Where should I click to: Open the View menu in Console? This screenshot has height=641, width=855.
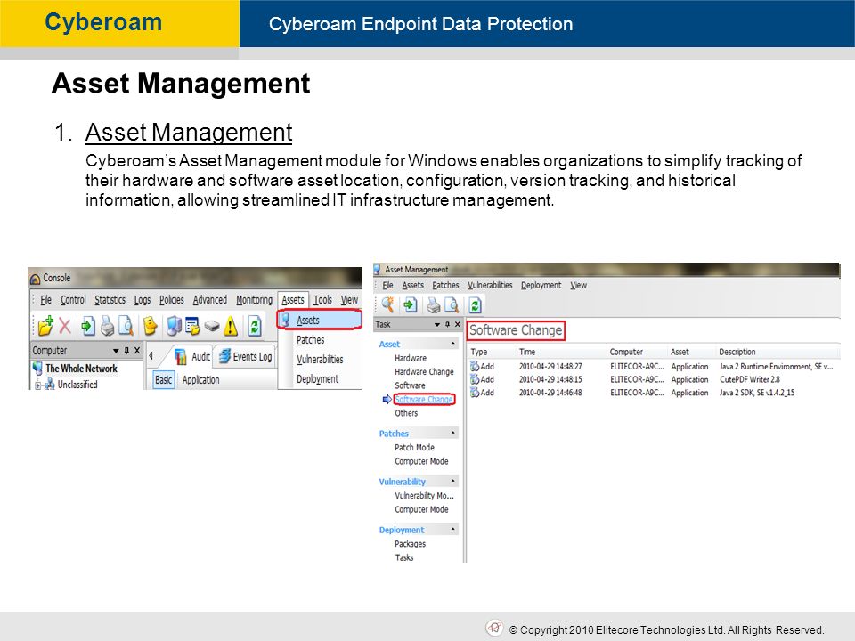click(x=349, y=300)
